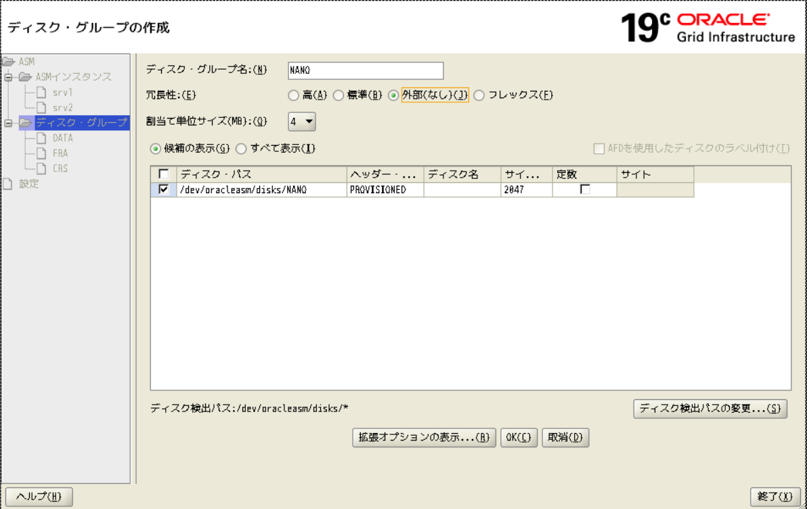807x509 pixels.
Task: Click the srv2 document icon
Action: (42, 108)
